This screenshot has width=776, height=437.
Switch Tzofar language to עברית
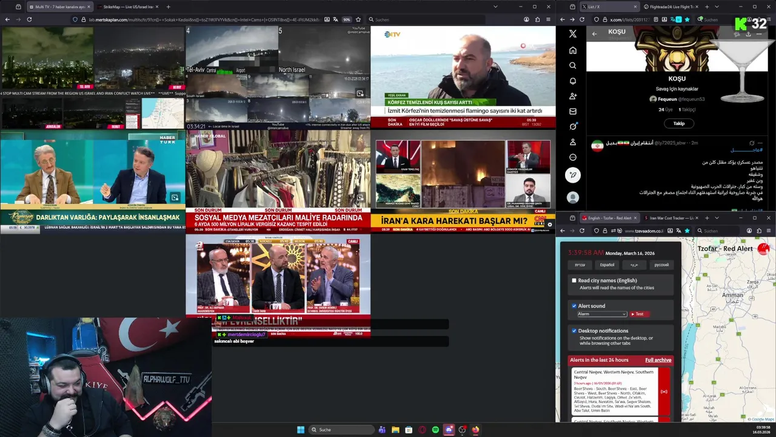coord(580,265)
